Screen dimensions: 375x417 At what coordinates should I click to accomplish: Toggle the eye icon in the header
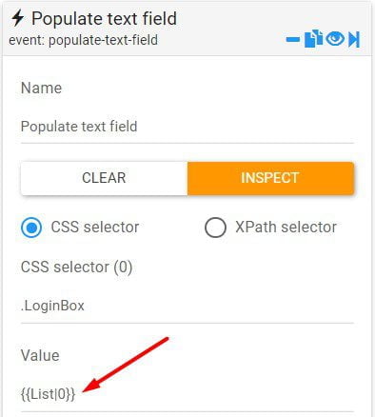click(x=335, y=39)
